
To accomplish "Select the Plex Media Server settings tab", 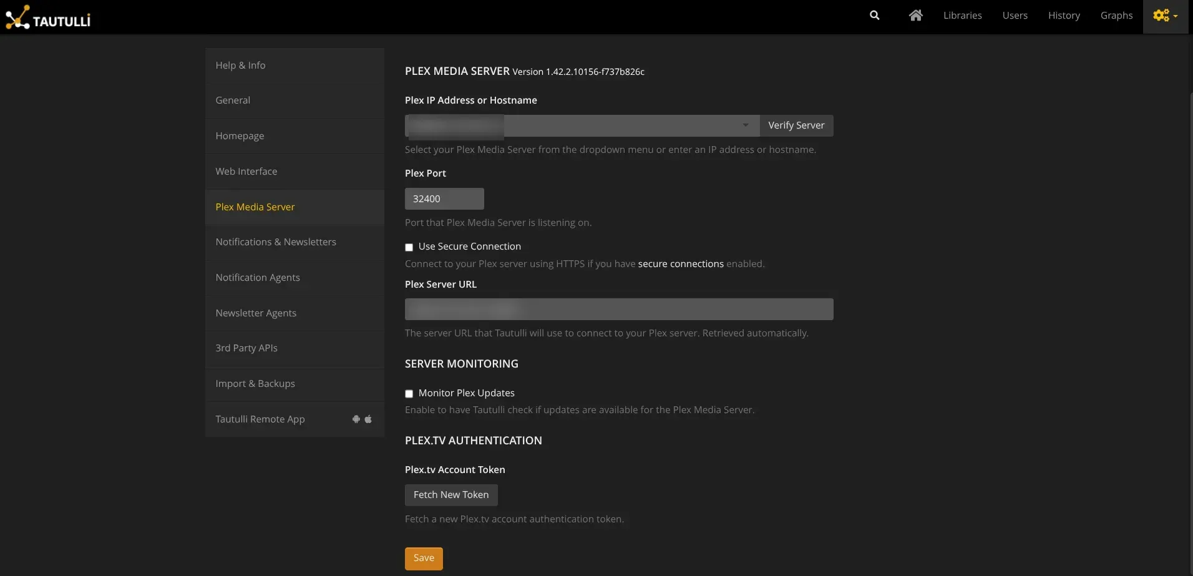I will click(295, 207).
